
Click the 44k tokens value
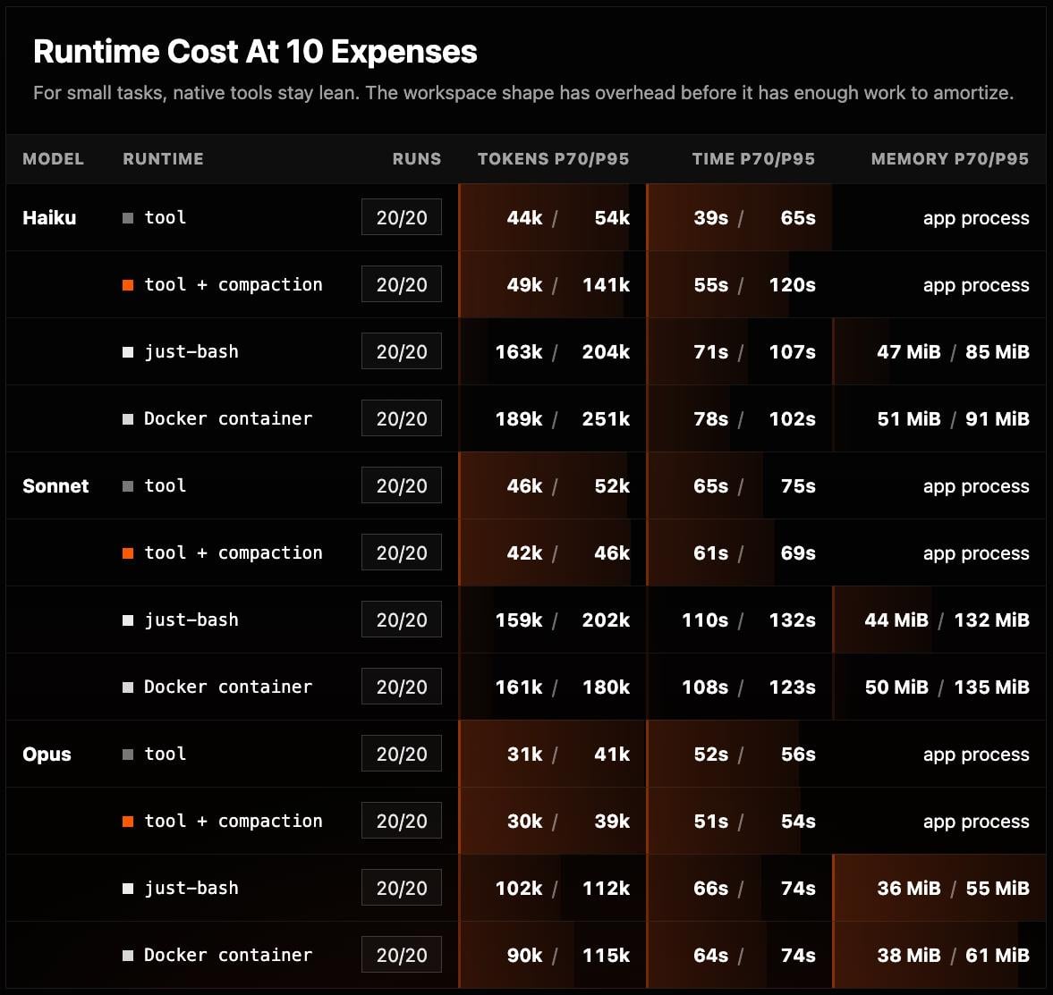pos(524,217)
